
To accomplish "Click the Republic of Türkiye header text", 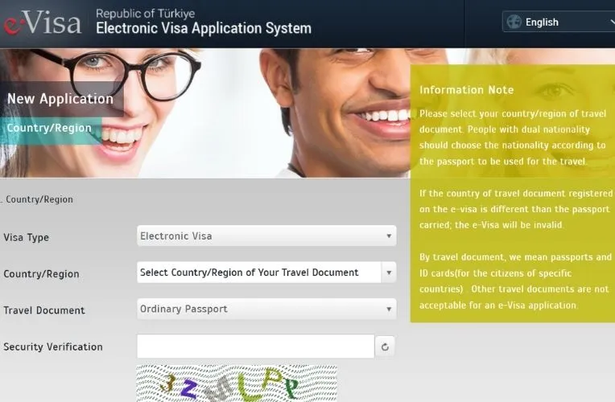I will (x=146, y=13).
